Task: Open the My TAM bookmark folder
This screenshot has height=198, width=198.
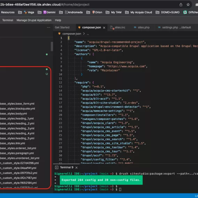Action: tap(113, 12)
